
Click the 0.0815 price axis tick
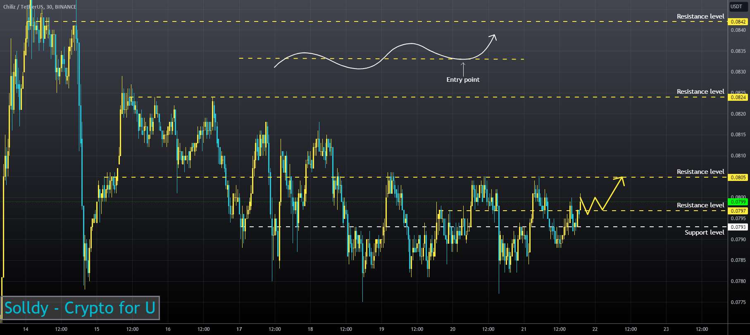pos(738,135)
